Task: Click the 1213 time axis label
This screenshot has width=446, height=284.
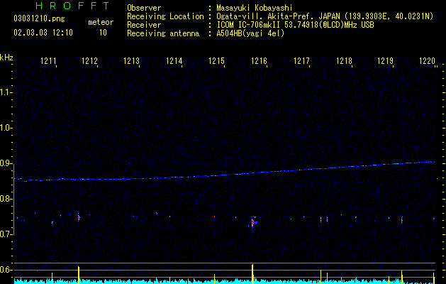Action: tap(131, 61)
